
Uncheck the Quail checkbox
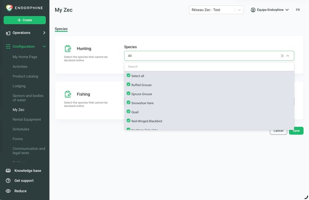129,112
